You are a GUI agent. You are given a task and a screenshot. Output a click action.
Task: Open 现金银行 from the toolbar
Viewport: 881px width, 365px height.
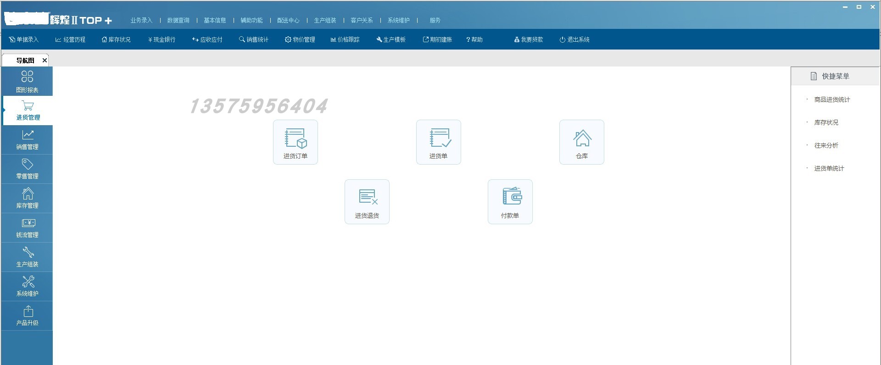click(162, 40)
